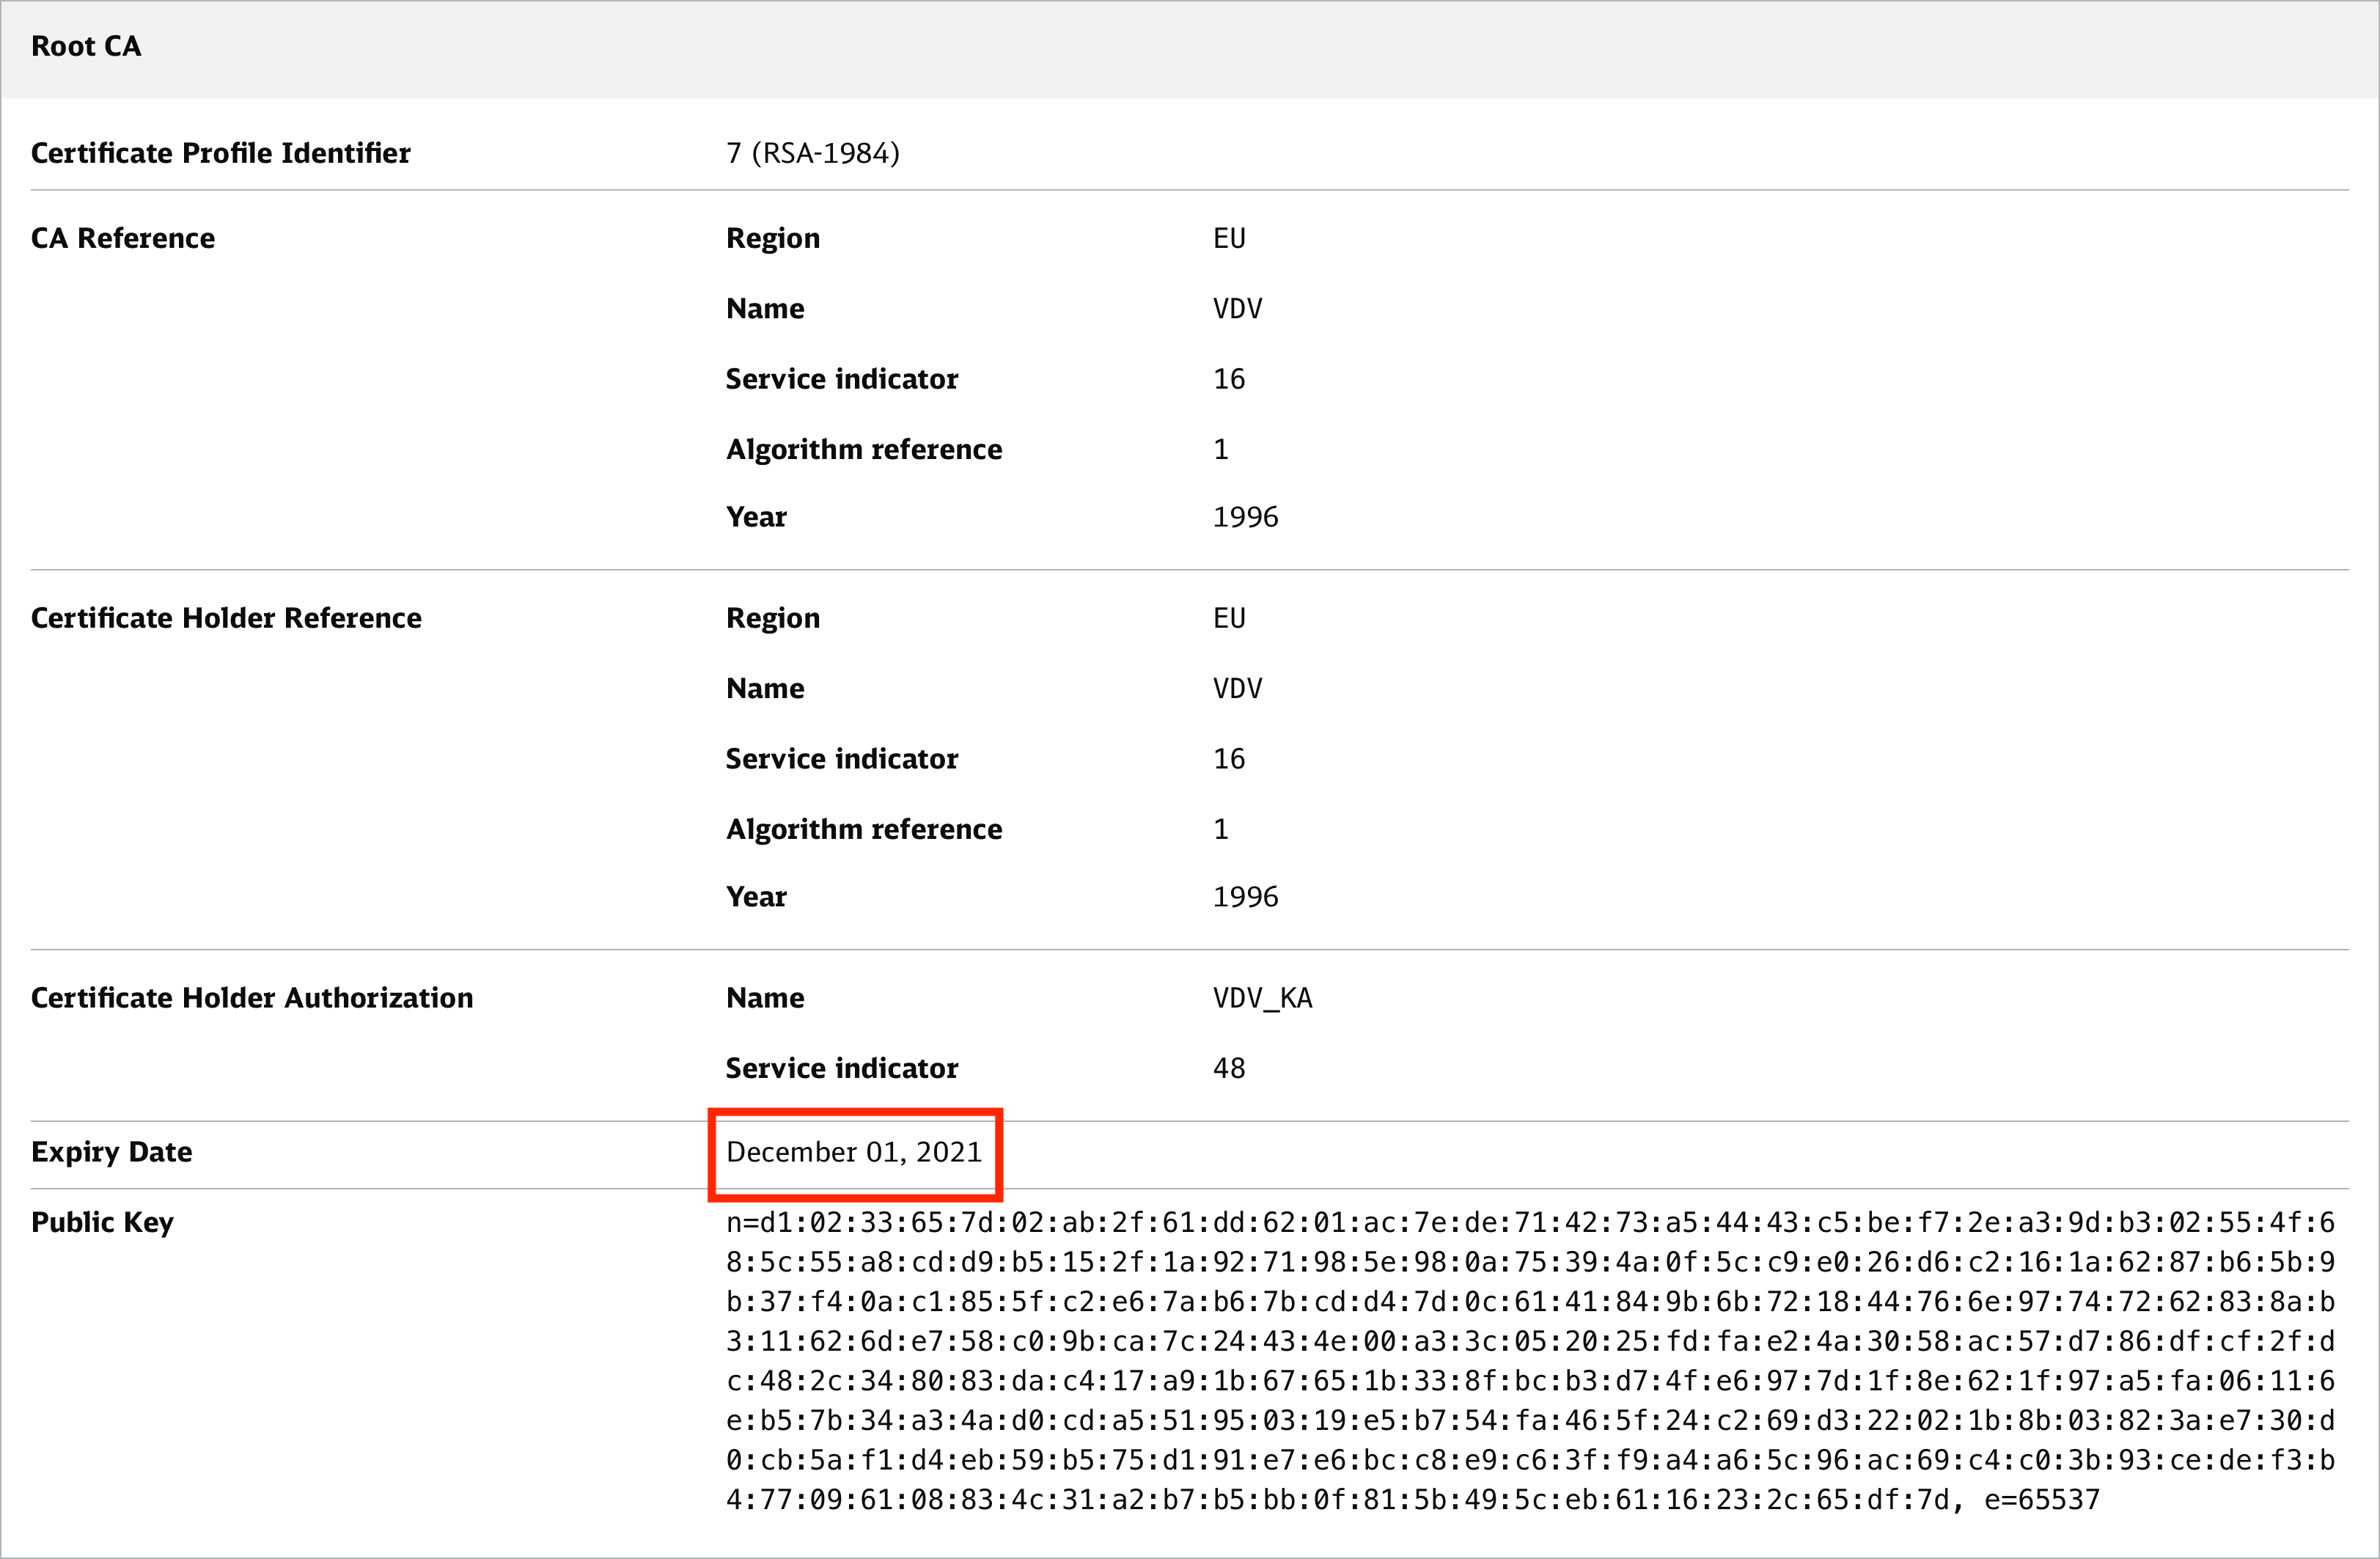Click public key line starting c:48:2c:34

1530,1381
